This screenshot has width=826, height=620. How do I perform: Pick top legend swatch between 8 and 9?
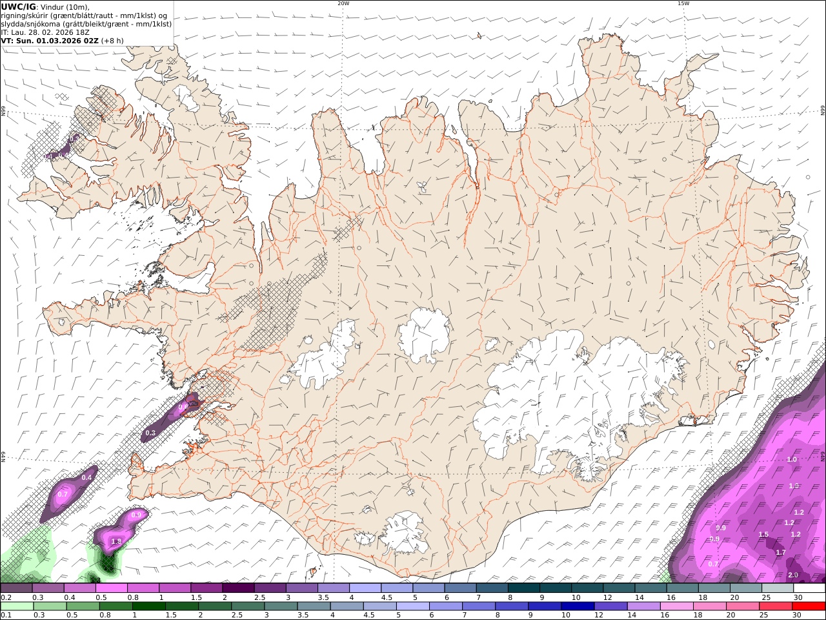tap(524, 588)
